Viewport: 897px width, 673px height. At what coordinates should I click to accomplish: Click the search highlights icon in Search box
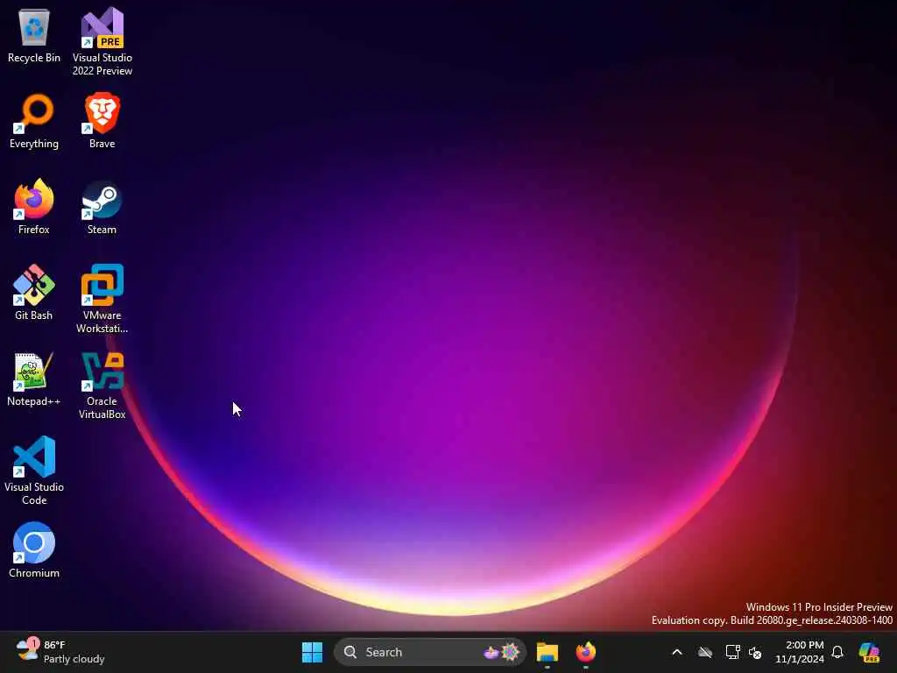(502, 652)
